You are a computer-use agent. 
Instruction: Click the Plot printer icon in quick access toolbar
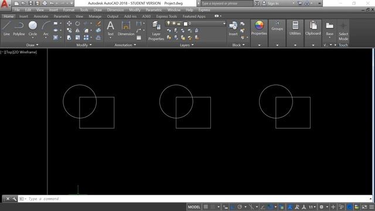point(45,3)
